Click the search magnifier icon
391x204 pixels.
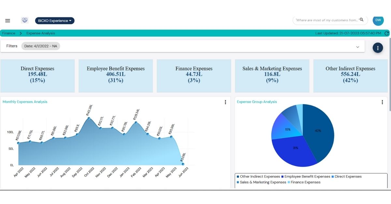(362, 20)
